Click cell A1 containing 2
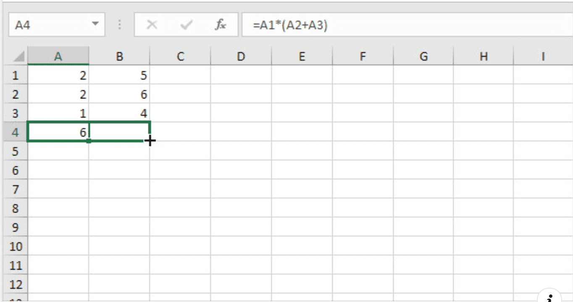This screenshot has height=302, width=573. (58, 75)
